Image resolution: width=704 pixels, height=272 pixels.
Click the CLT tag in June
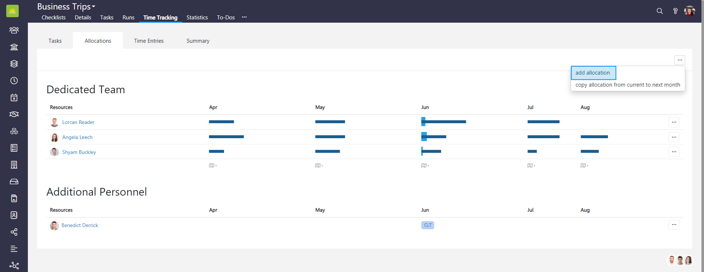428,225
